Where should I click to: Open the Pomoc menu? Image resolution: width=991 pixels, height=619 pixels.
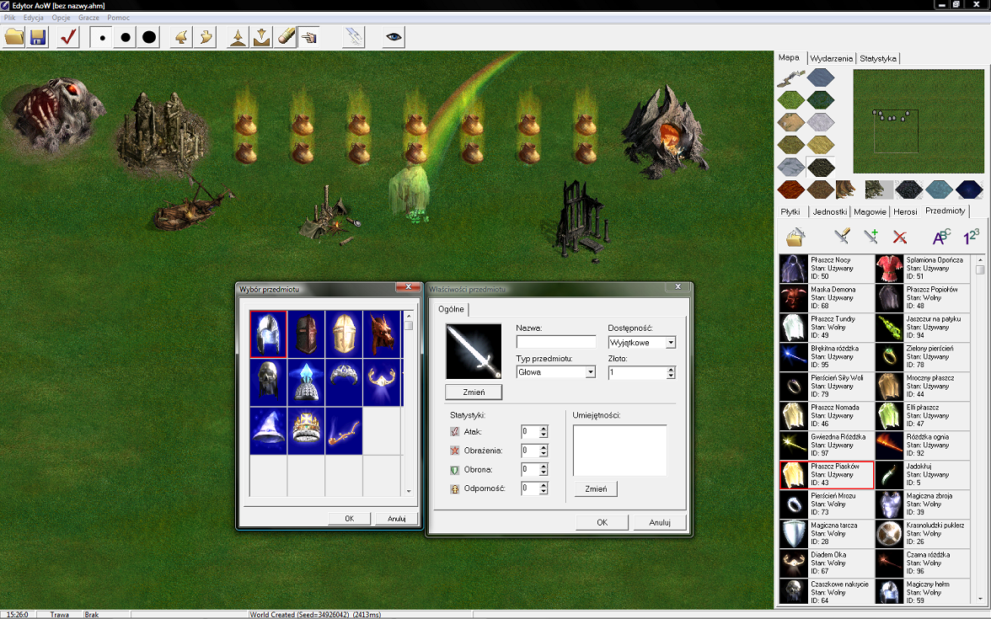tap(118, 18)
